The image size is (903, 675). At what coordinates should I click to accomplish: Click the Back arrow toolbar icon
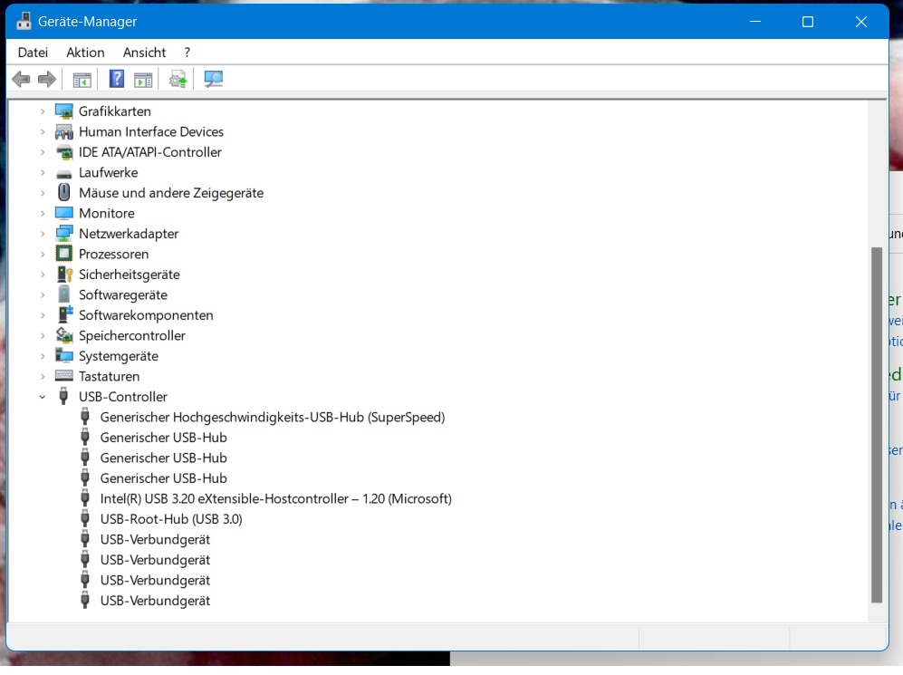click(x=22, y=79)
